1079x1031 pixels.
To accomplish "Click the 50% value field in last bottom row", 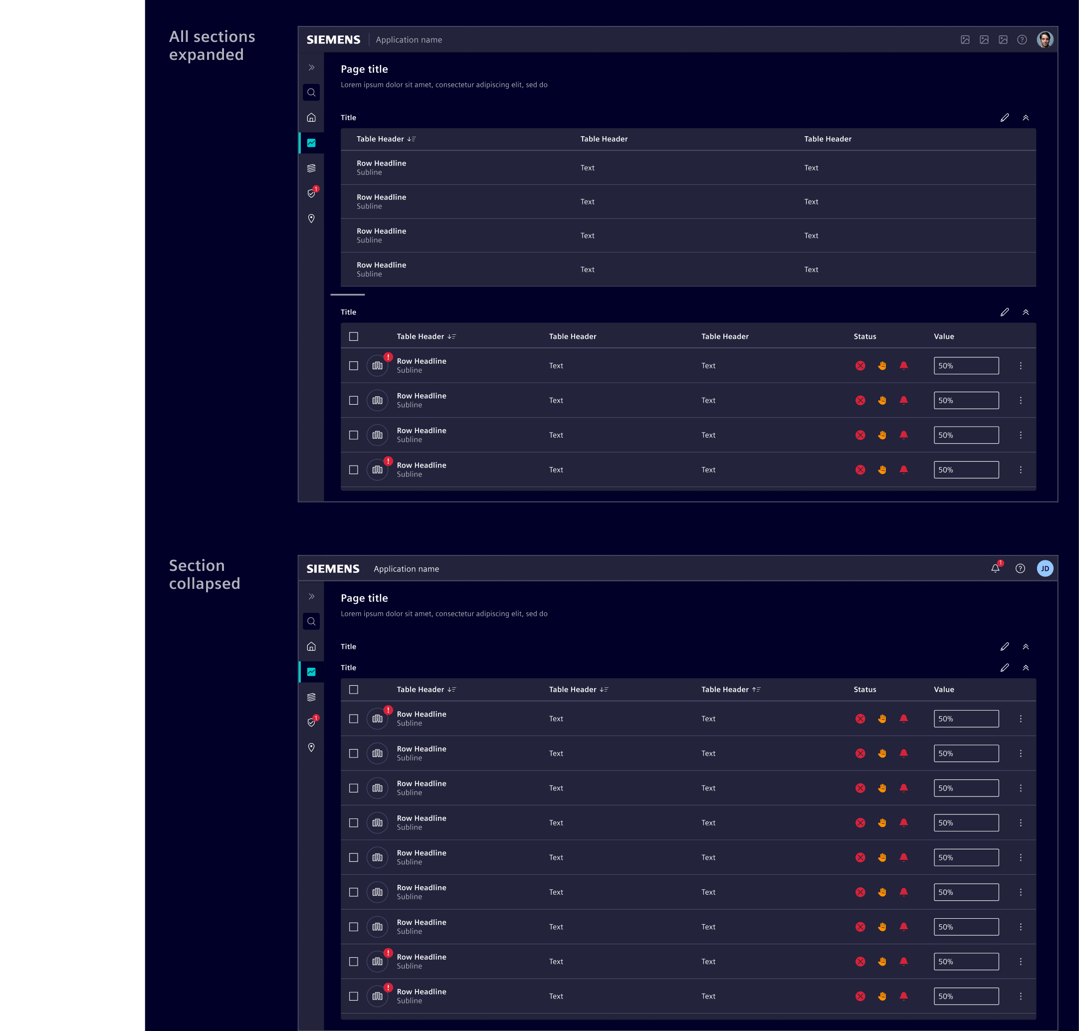I will pos(966,997).
